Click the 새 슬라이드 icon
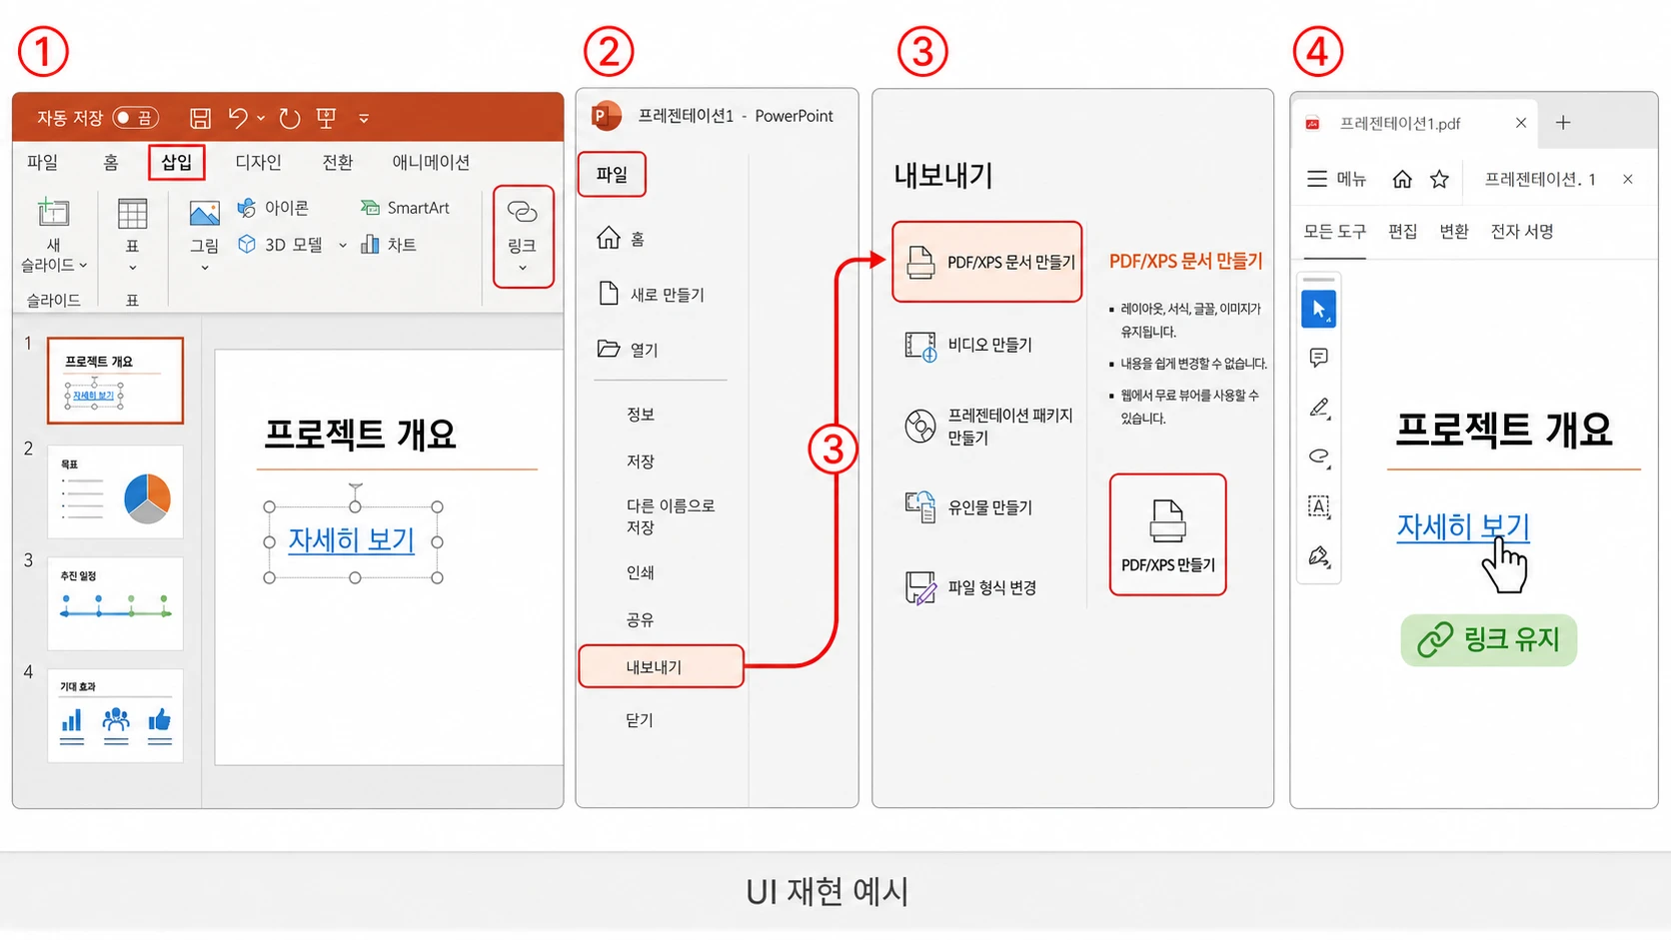 coord(53,212)
